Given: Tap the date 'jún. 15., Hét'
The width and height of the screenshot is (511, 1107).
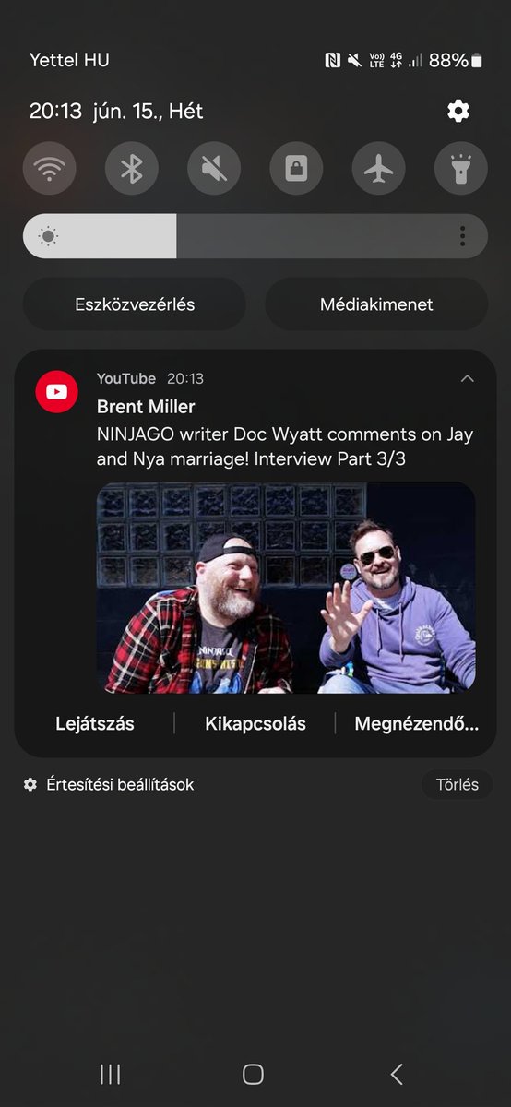Looking at the screenshot, I should [148, 112].
